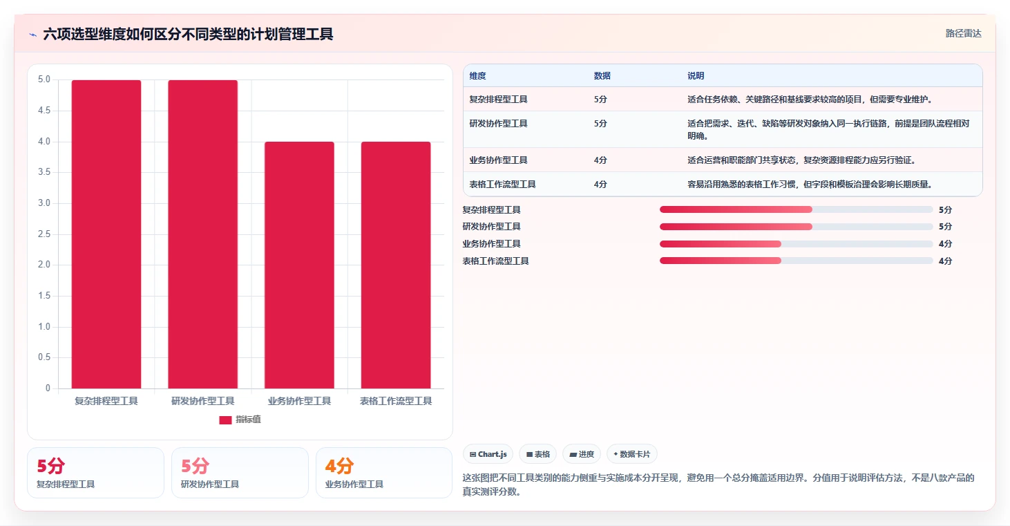Image resolution: width=1010 pixels, height=526 pixels.
Task: Click the Chart.js tag chip
Action: pos(488,454)
